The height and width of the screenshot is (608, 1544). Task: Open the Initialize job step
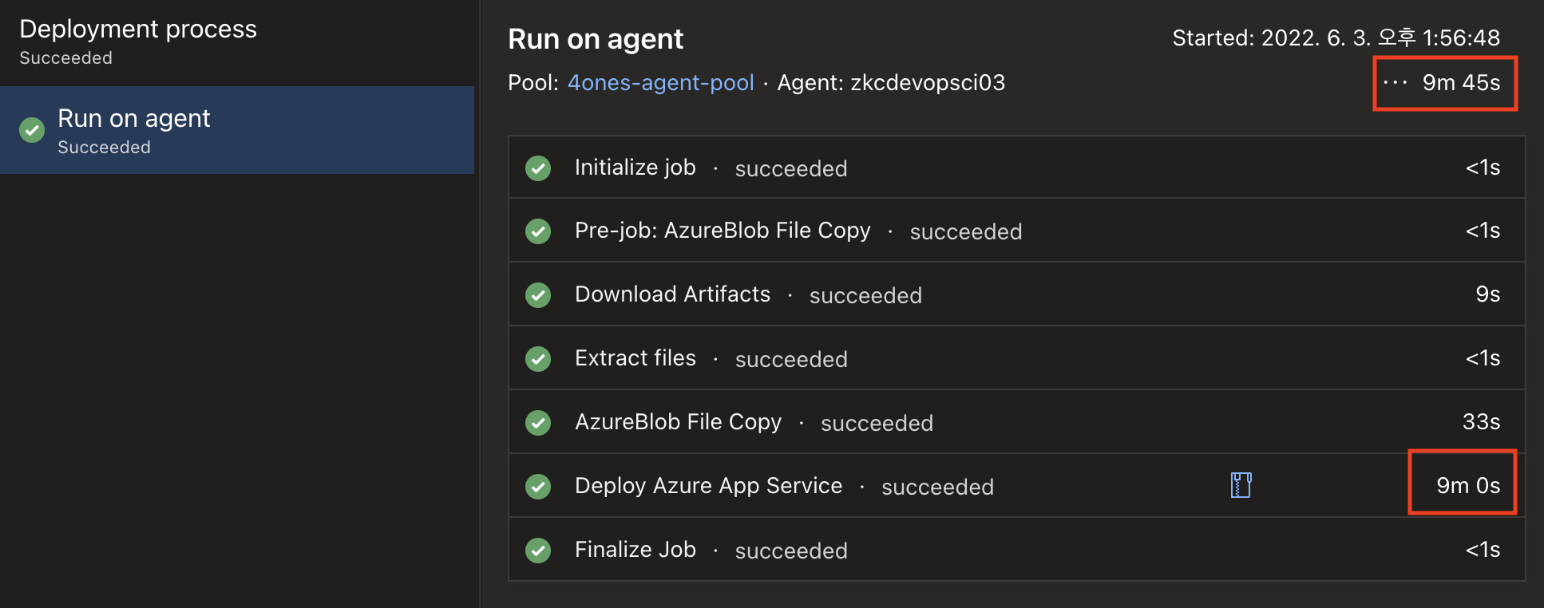click(x=1016, y=168)
